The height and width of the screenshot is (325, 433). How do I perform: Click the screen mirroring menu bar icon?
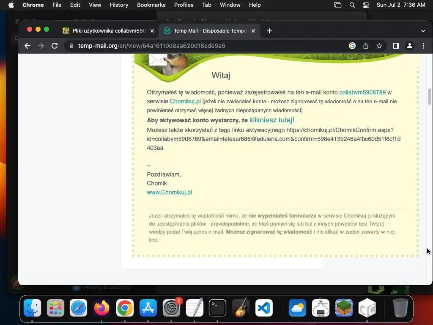click(x=338, y=5)
